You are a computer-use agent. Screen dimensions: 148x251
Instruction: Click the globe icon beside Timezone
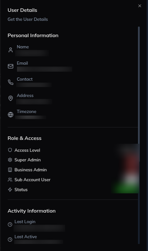[x=11, y=115]
